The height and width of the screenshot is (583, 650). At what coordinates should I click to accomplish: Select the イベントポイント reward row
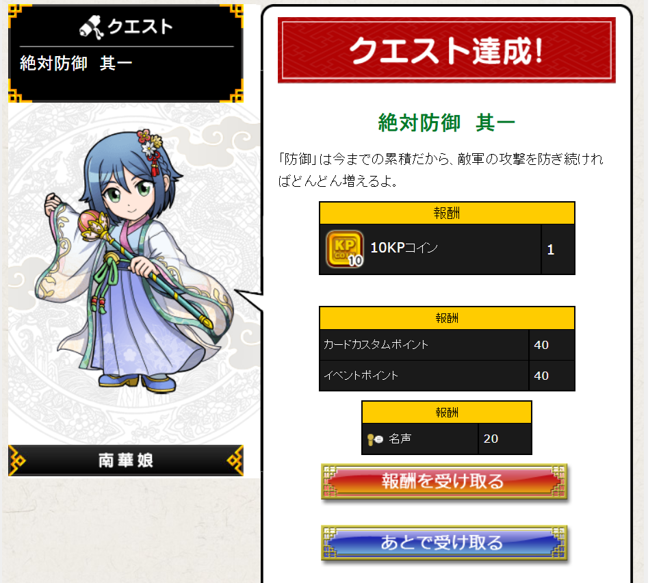(x=447, y=376)
